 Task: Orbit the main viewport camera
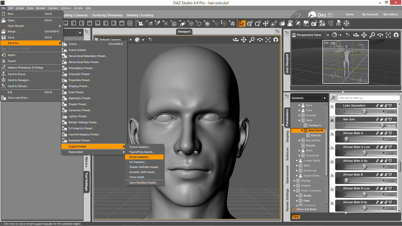pos(236,40)
